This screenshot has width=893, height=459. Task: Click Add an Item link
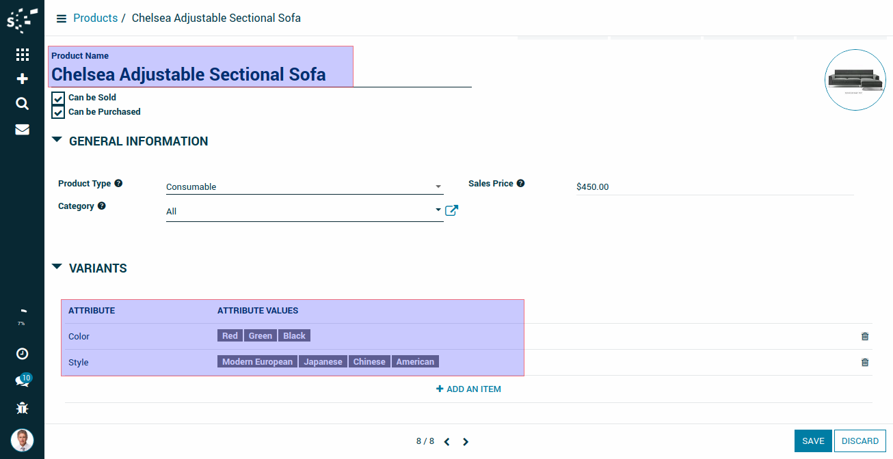tap(468, 389)
